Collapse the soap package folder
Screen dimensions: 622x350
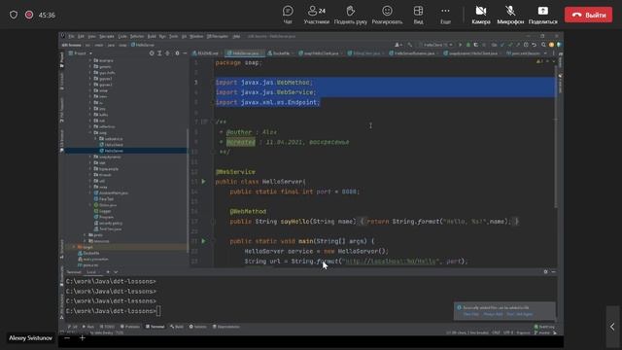click(x=90, y=132)
